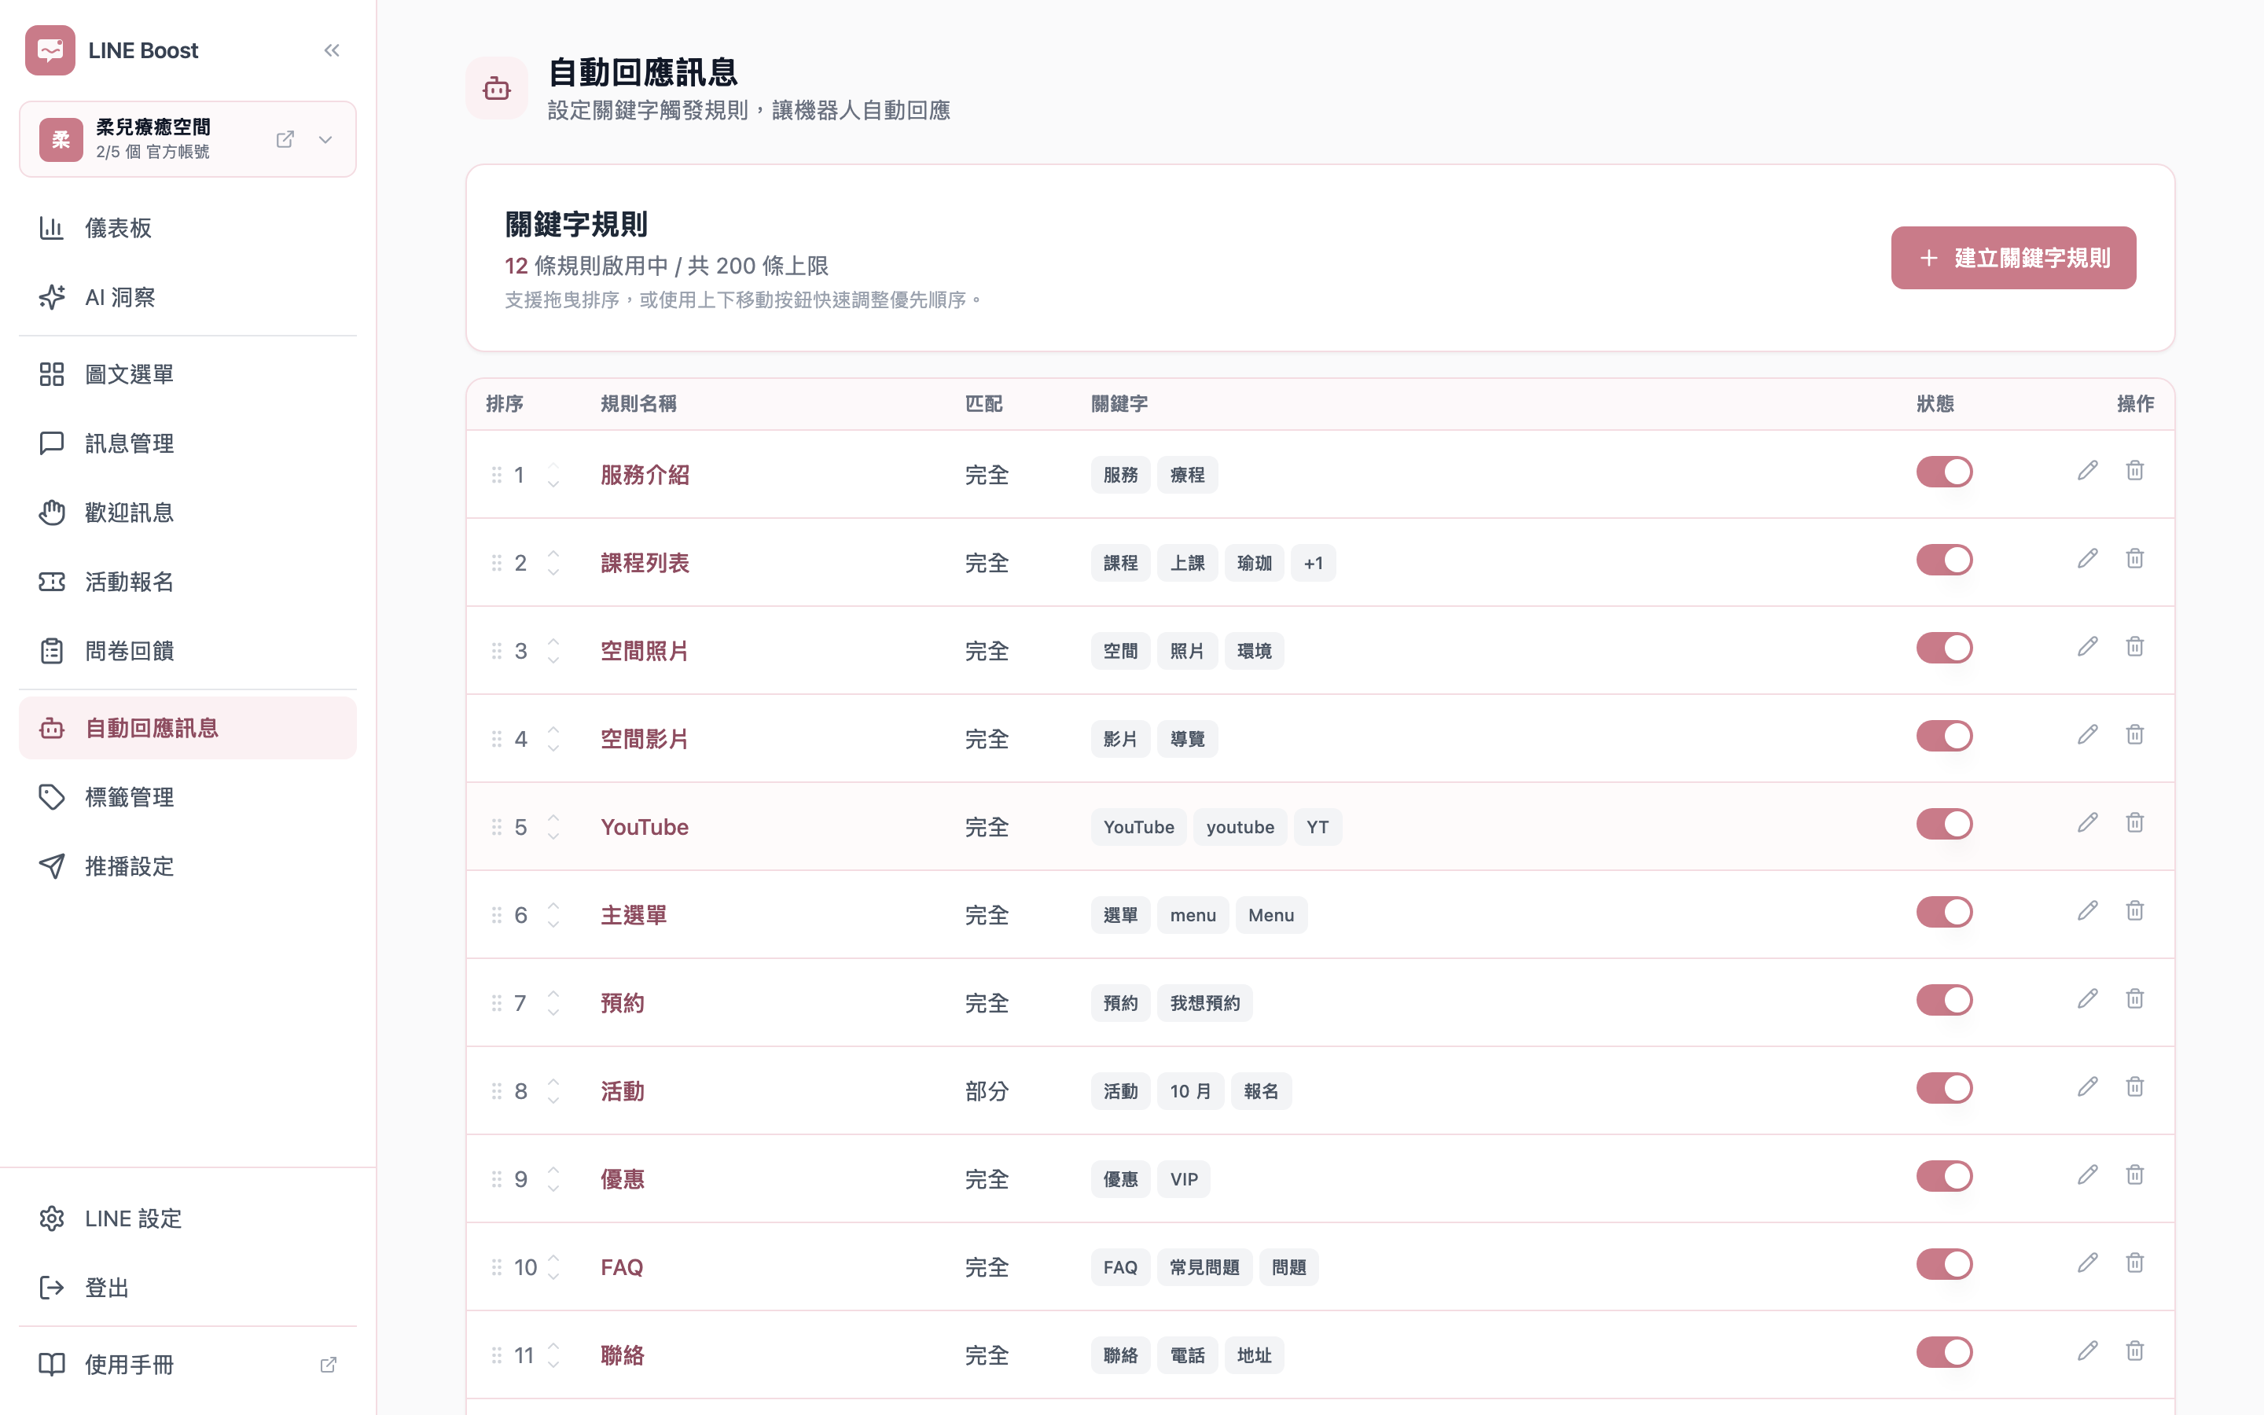Click 建立關鍵字規則 button
Screen dimensions: 2264x1415
(x=2013, y=257)
